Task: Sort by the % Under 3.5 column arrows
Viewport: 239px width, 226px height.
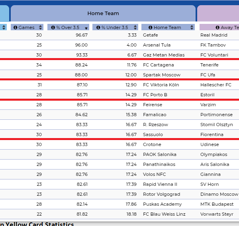Action: 135,27
